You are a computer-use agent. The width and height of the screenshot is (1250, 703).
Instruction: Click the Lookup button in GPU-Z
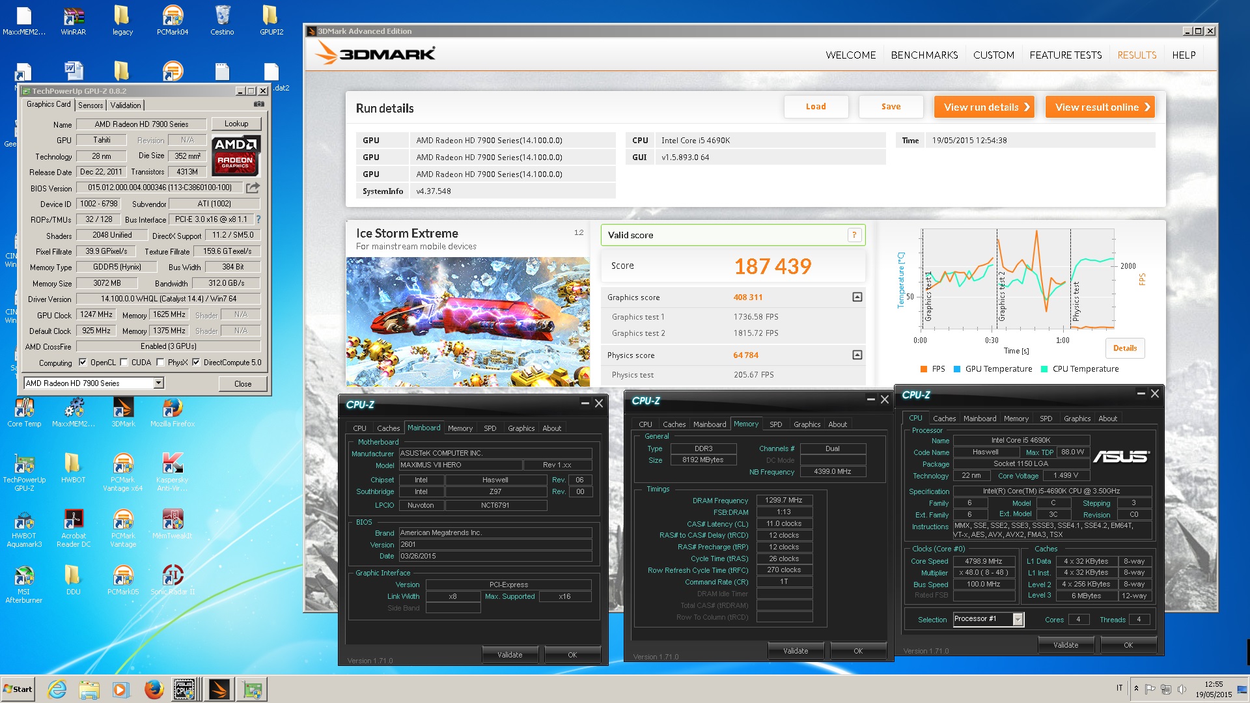[236, 124]
